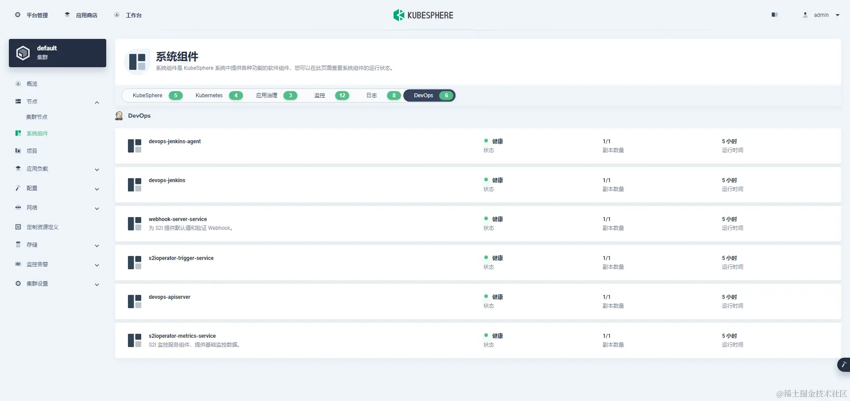The width and height of the screenshot is (850, 401).
Task: Click the 应用负载 workloads sidebar icon
Action: click(18, 168)
